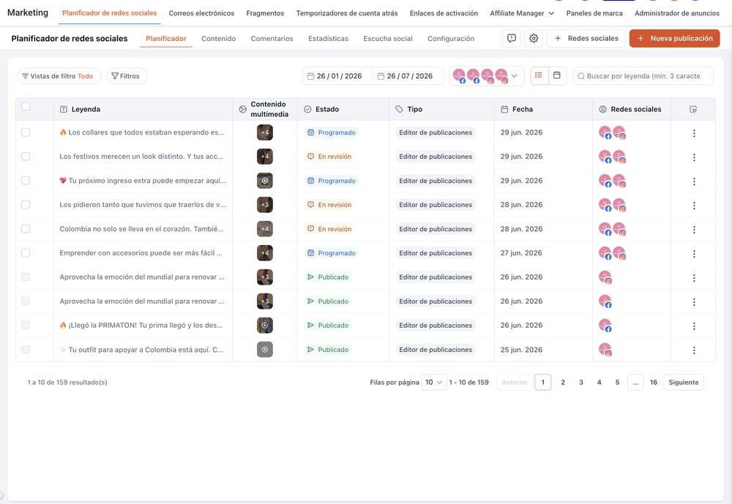Open actions menu for 'Los festivos merecen' row
The height and width of the screenshot is (504, 732).
(x=694, y=157)
